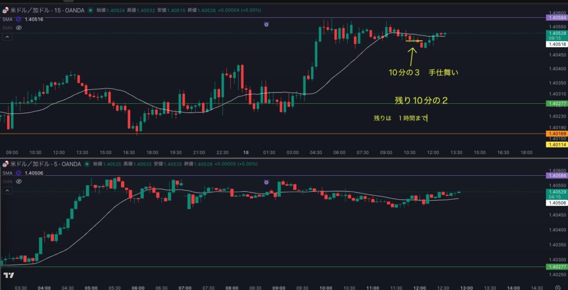This screenshot has height=290, width=568.
Task: Show the hidden SMA on the 15-minute chart
Action: point(18,27)
